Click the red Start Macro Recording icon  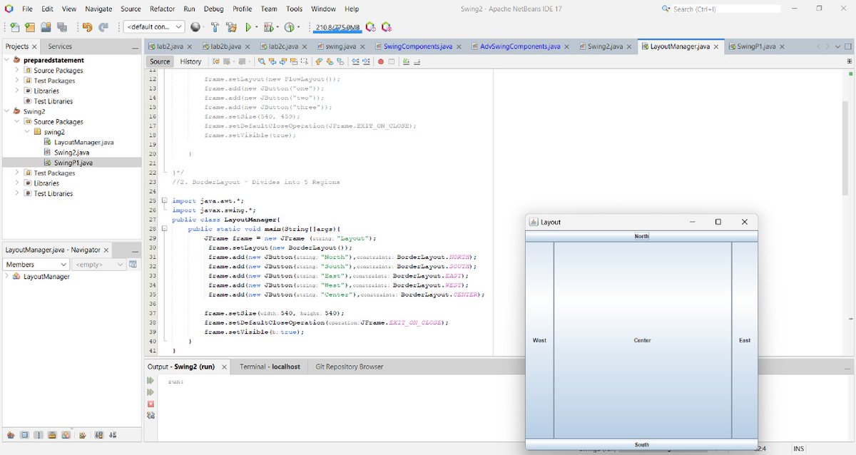(381, 61)
